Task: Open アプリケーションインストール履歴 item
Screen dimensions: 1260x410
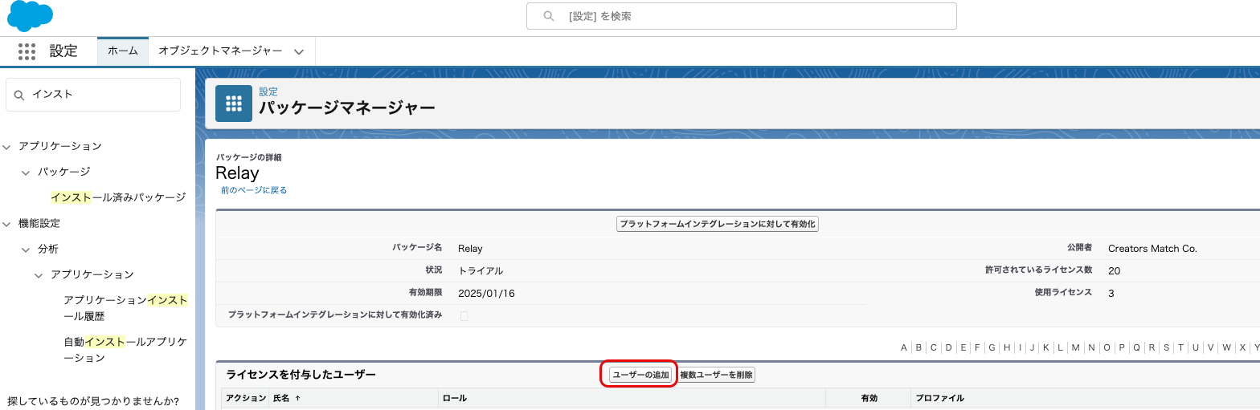Action: coord(125,308)
